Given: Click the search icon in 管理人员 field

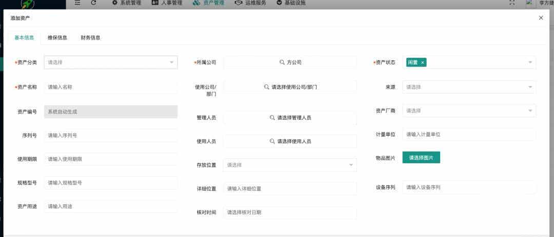Looking at the screenshot, I should point(272,118).
